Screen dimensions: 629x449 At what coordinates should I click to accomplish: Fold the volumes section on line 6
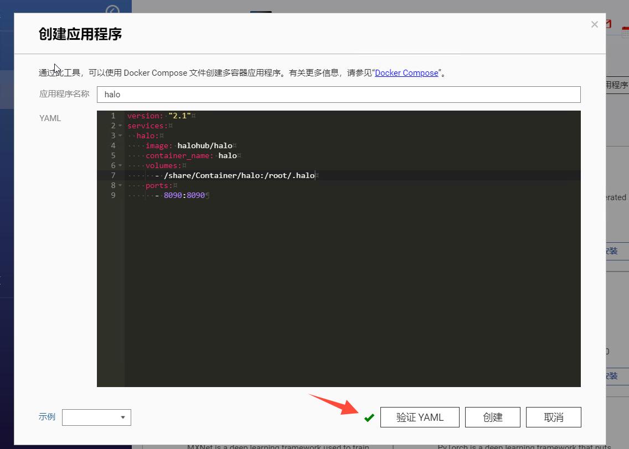click(120, 165)
